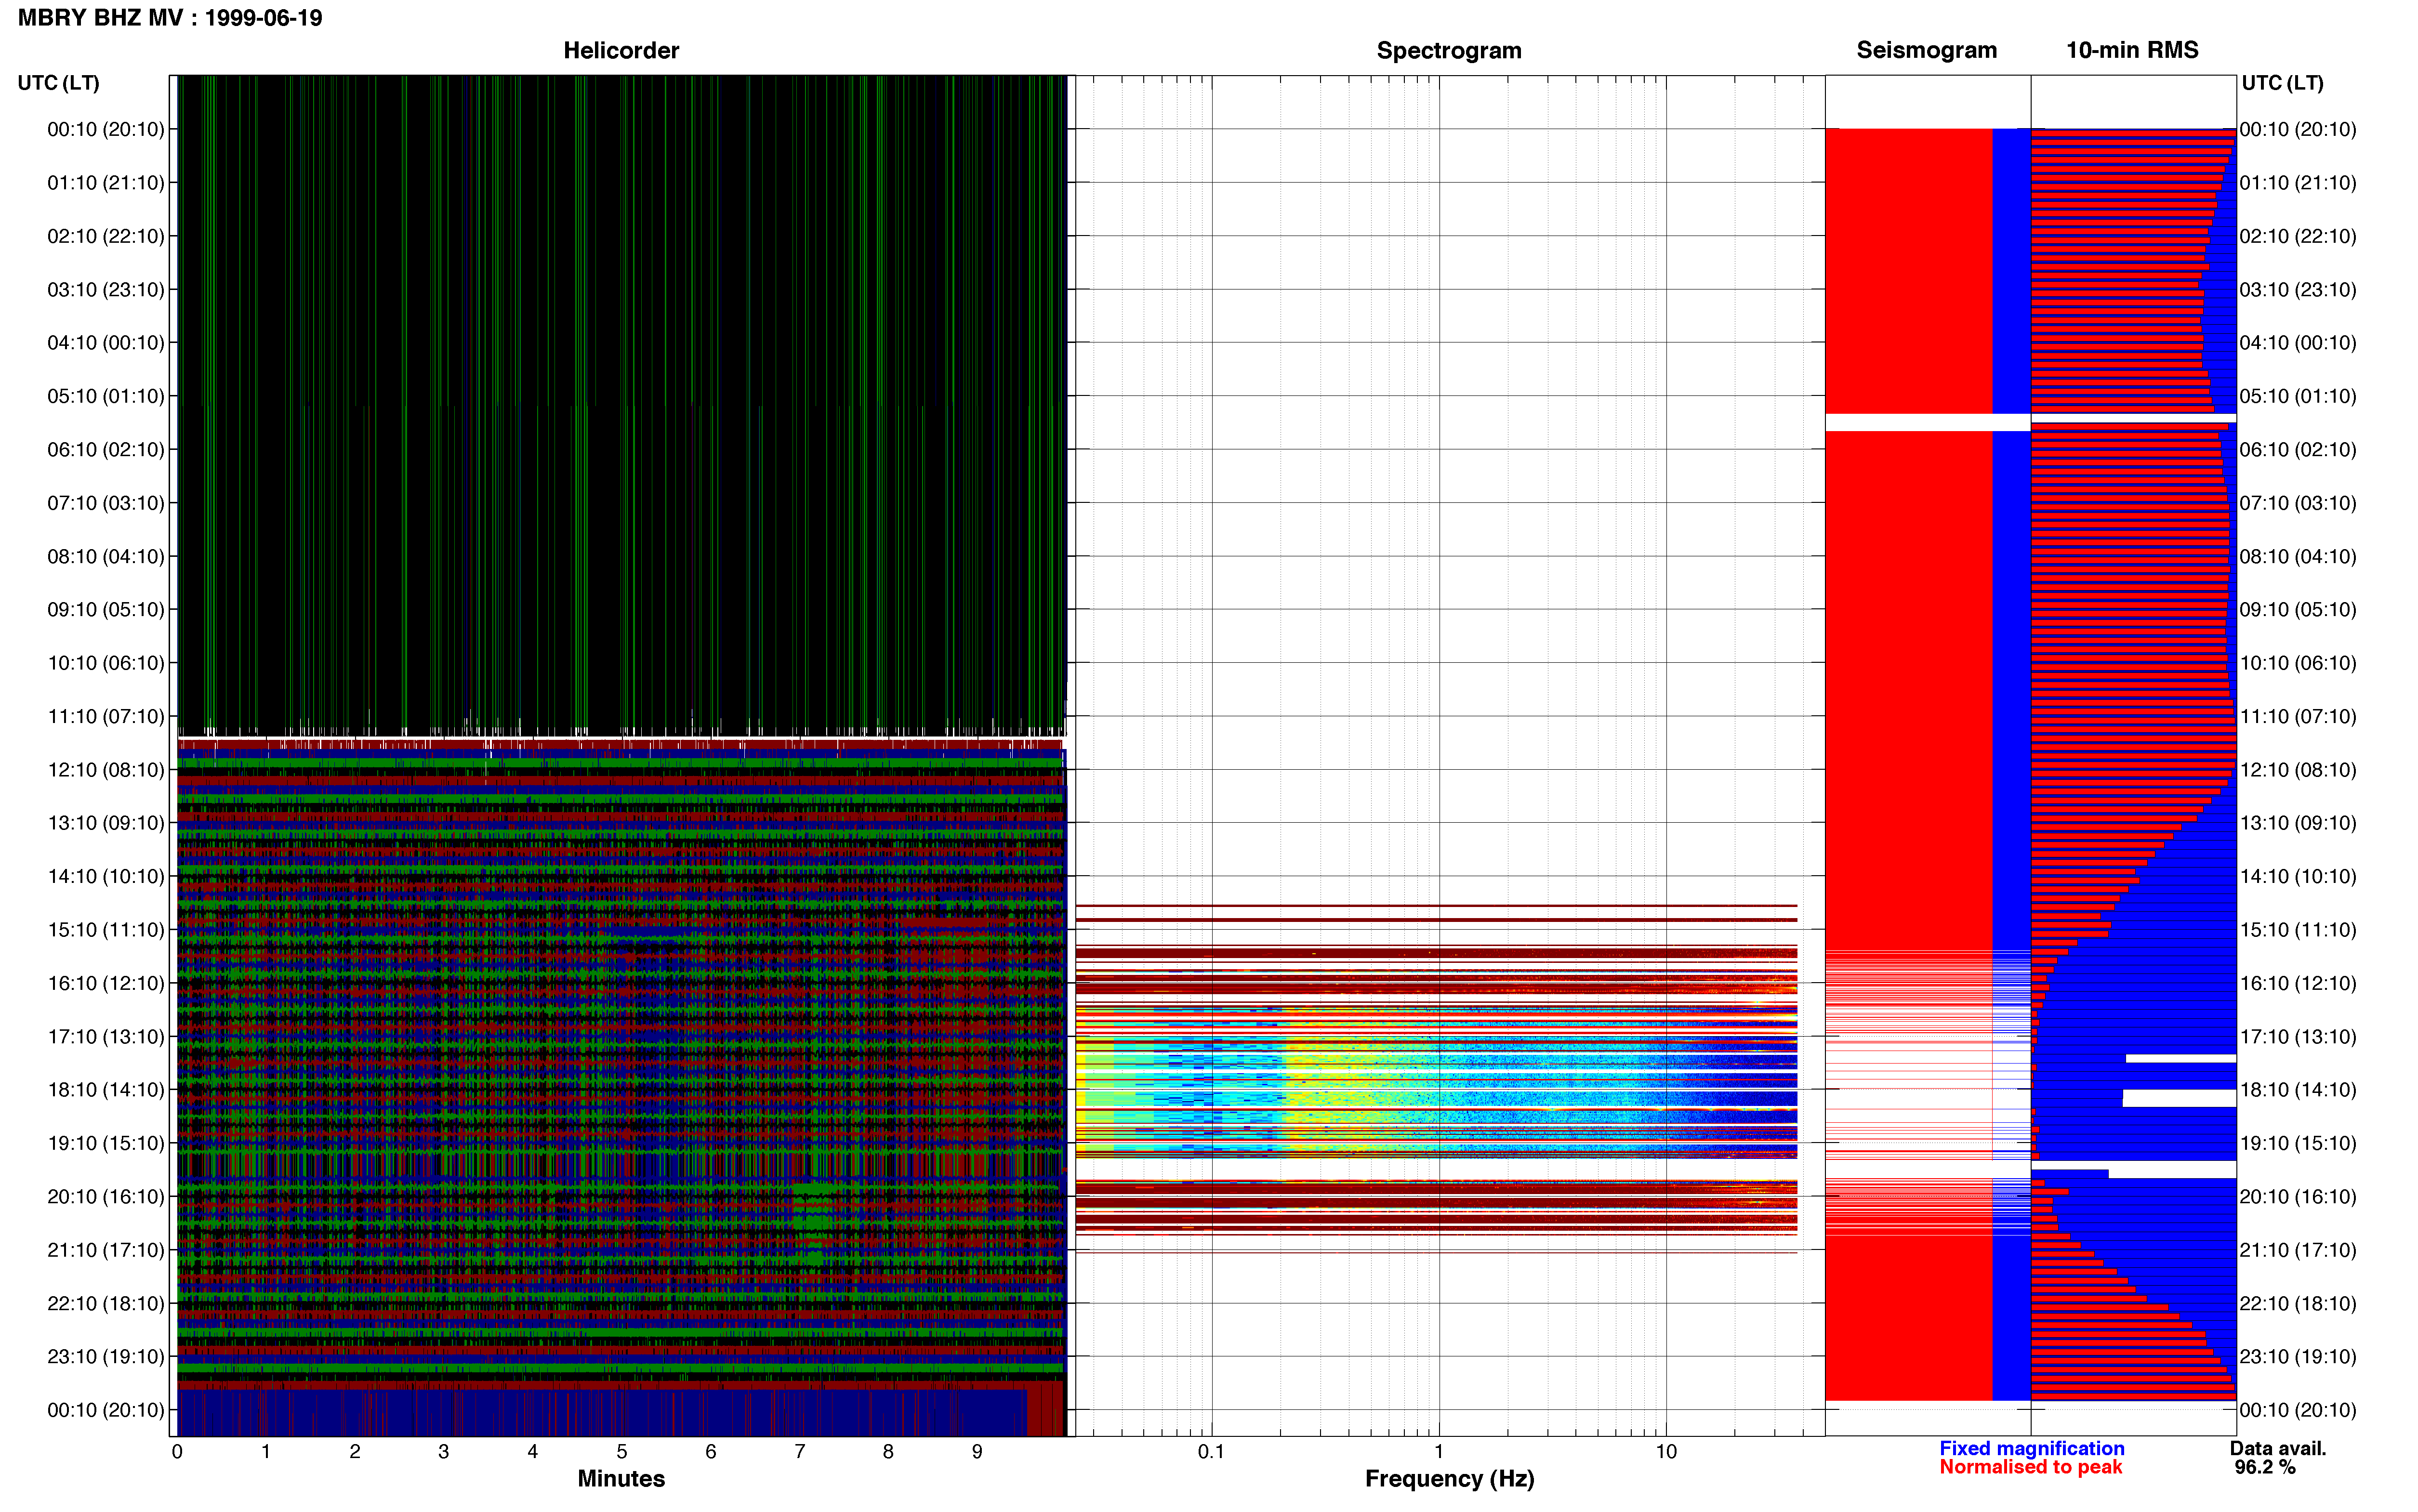This screenshot has width=2418, height=1512.
Task: Click the left '01:10 (21:10)' time label
Action: coord(106,183)
